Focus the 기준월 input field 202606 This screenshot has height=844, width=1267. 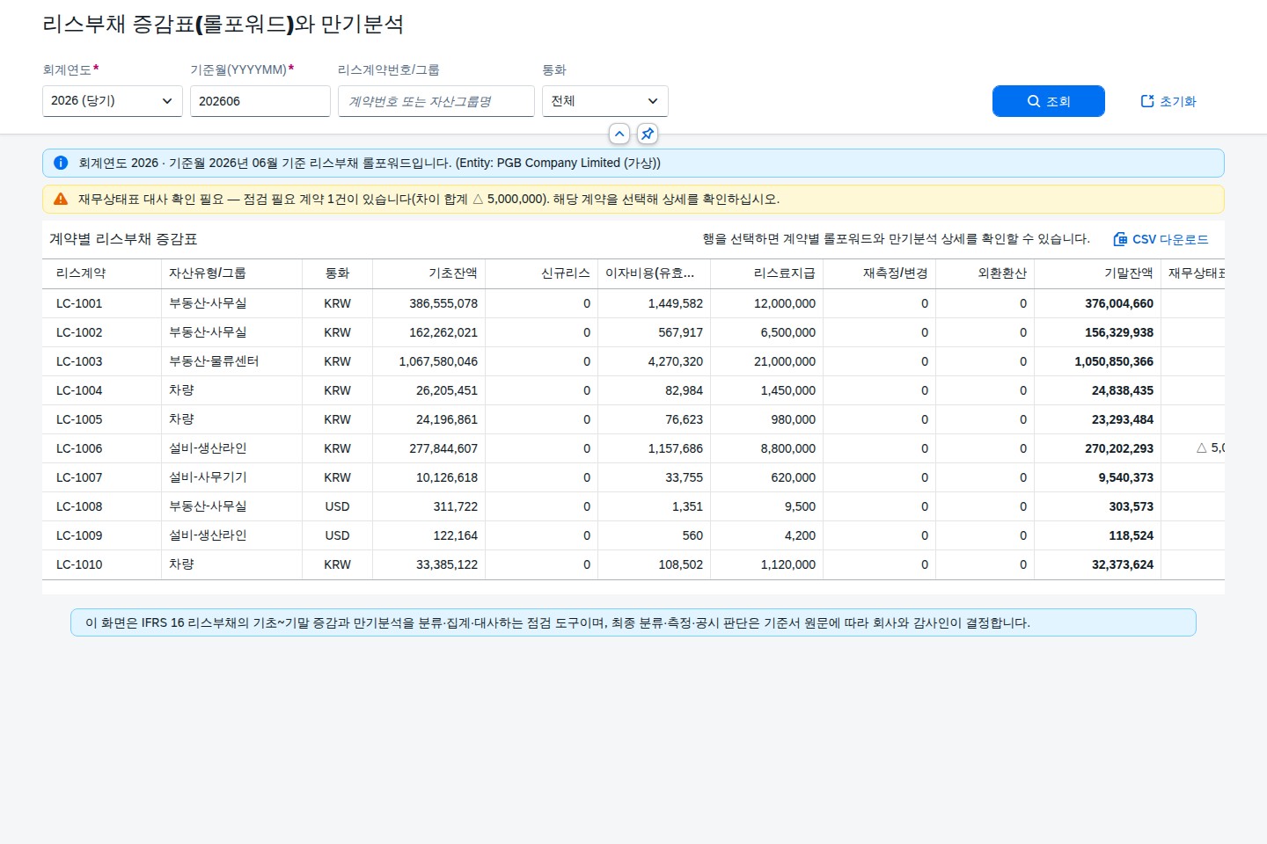tap(260, 101)
